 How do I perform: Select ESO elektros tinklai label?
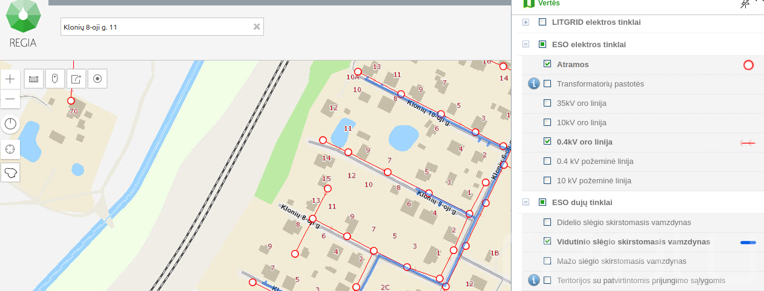589,44
